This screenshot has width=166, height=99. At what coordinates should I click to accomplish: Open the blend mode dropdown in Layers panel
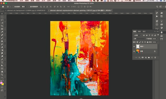139,39
